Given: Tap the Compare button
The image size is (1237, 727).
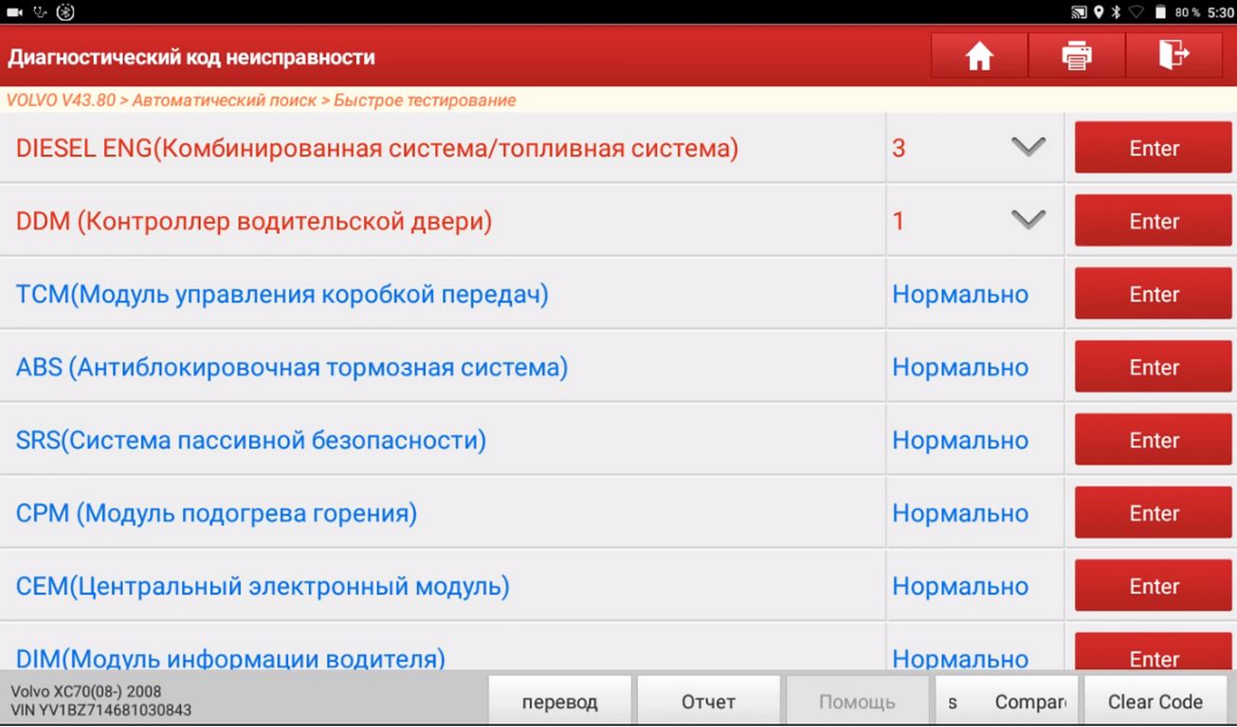Looking at the screenshot, I should coord(1007,701).
